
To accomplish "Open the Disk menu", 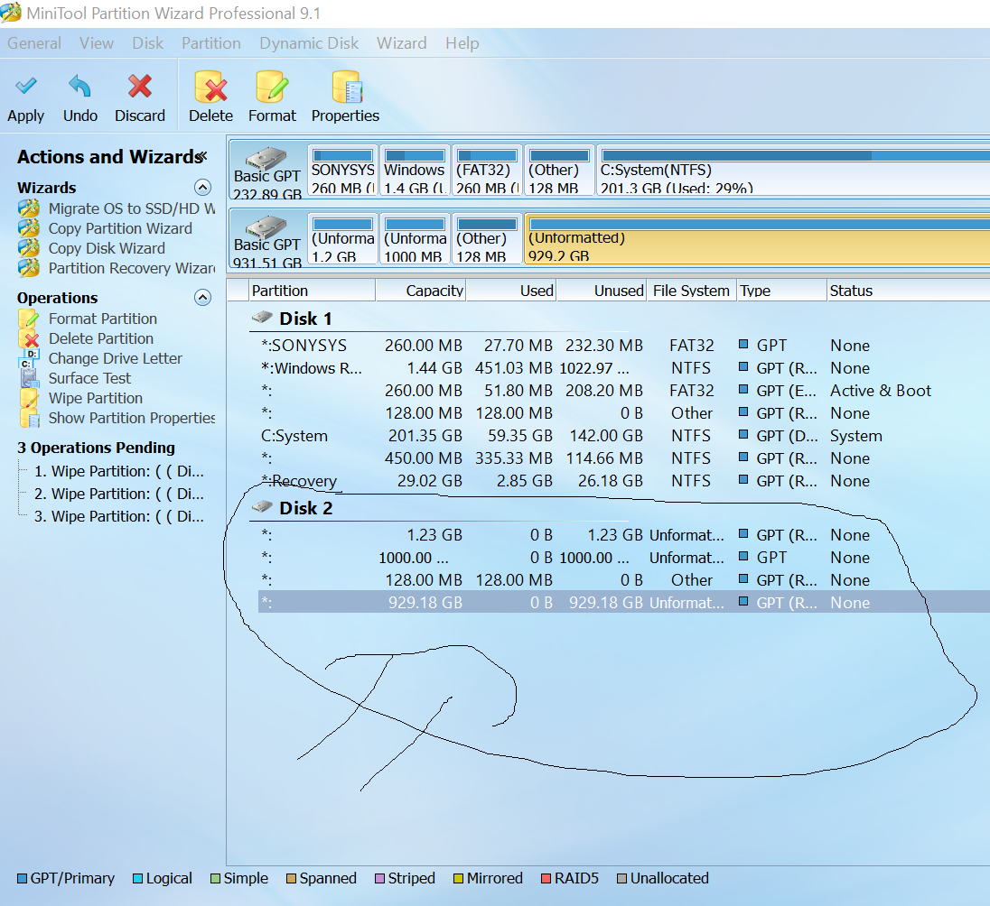I will point(148,43).
